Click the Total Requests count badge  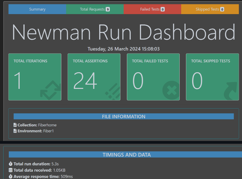point(108,10)
